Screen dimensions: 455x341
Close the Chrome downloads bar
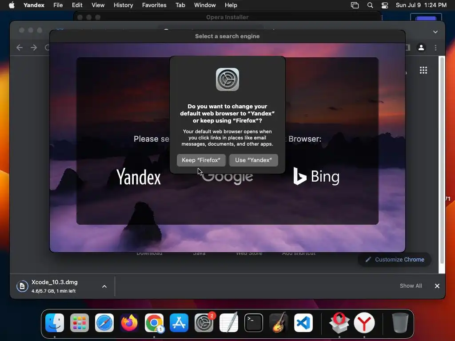437,286
